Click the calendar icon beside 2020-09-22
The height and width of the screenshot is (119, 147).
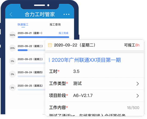point(50,45)
